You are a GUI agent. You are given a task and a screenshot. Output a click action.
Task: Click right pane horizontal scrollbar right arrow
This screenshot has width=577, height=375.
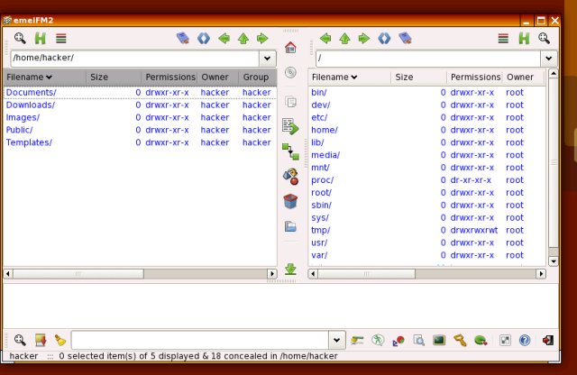541,274
